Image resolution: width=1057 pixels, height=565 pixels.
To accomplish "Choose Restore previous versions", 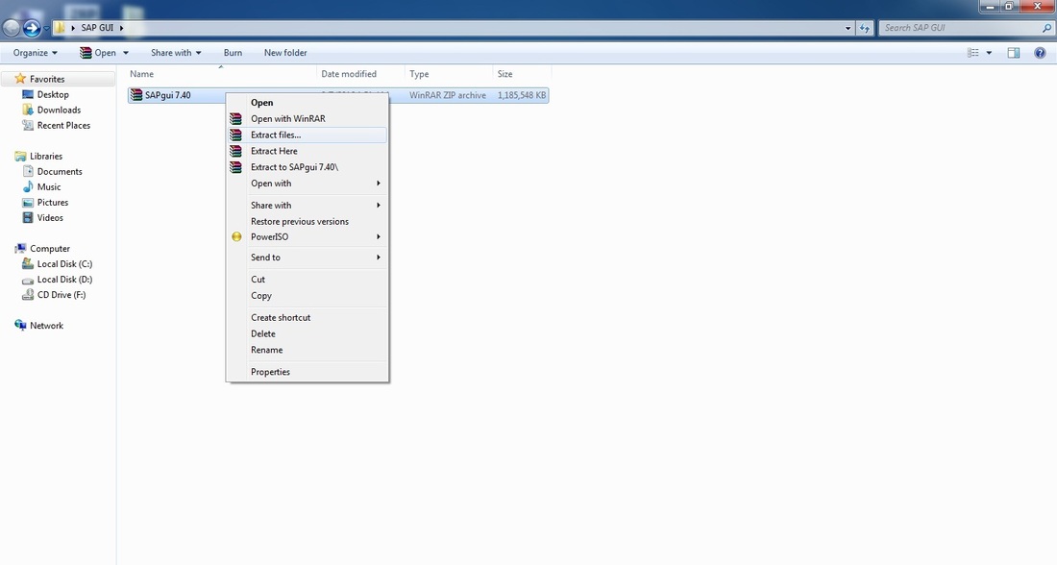I will tap(307, 221).
